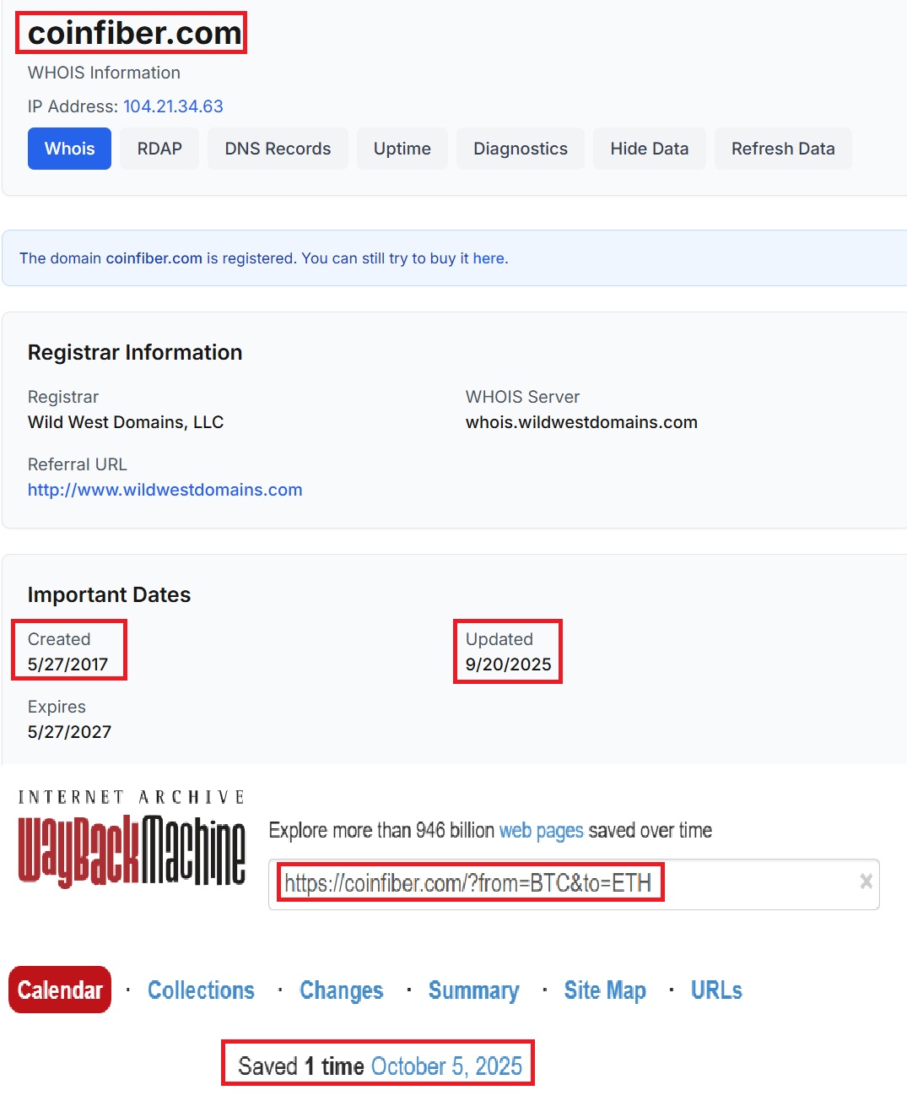Open the Changes view
Viewport: 907px width, 1112px height.
tap(341, 990)
